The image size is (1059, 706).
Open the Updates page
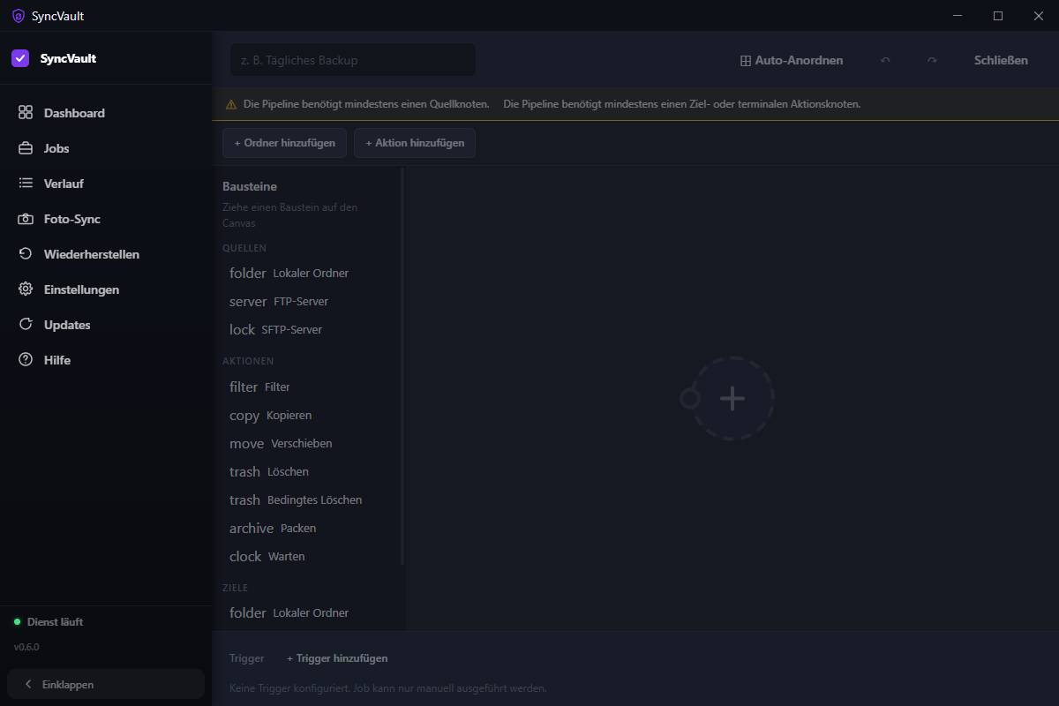tap(106, 325)
